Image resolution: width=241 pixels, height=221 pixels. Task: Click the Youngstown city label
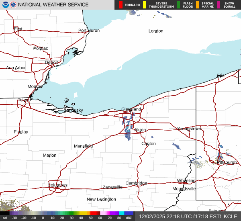[189, 129]
